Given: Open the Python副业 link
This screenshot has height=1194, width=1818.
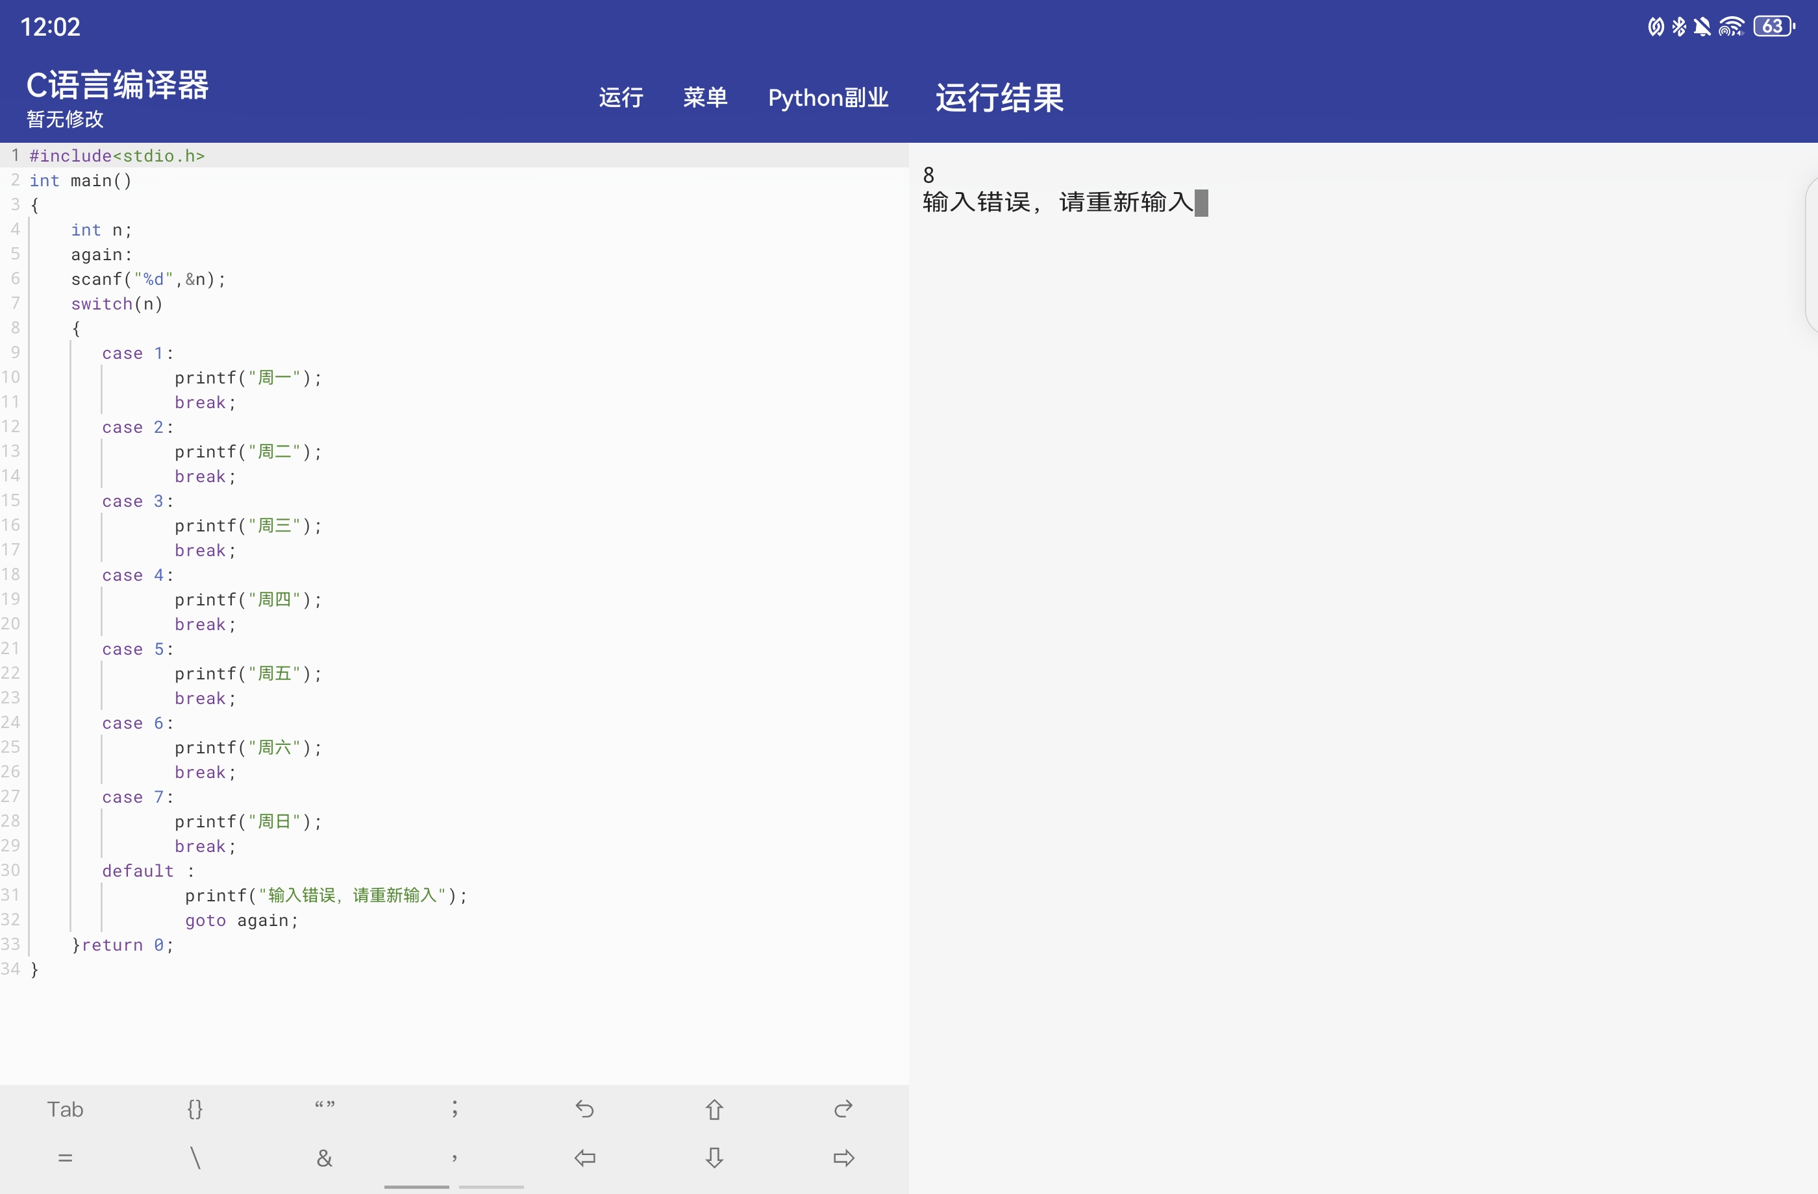Looking at the screenshot, I should click(x=828, y=98).
